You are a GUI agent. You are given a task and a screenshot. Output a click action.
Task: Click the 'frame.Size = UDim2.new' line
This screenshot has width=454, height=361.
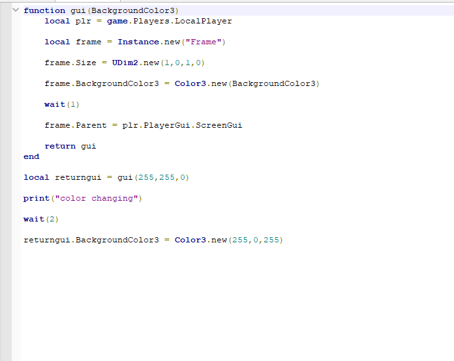[x=125, y=63]
